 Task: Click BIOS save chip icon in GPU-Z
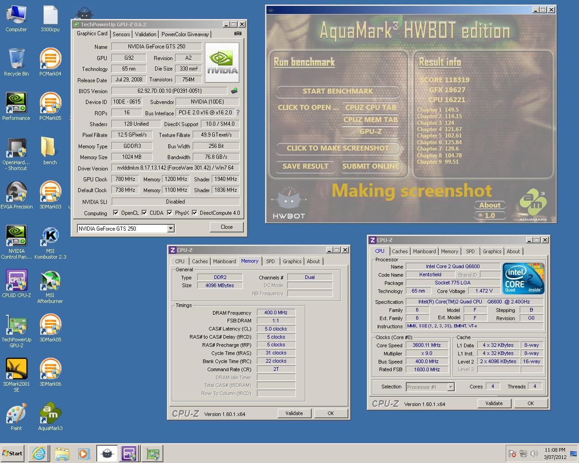click(x=234, y=90)
